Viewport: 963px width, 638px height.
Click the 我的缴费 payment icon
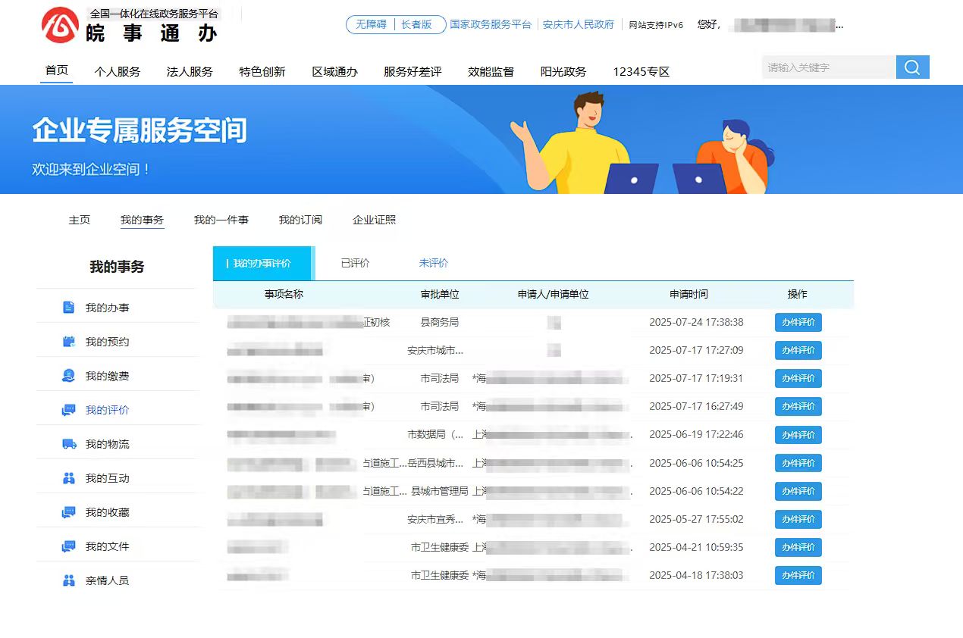click(x=69, y=376)
